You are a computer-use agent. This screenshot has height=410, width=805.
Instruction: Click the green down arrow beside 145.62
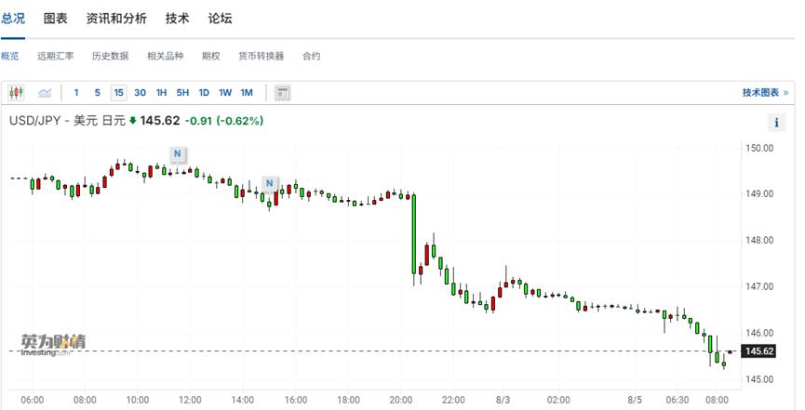[x=133, y=121]
